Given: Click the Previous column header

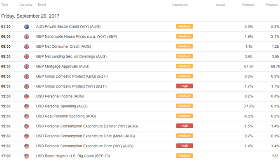Looking at the screenshot, I should [272, 5].
